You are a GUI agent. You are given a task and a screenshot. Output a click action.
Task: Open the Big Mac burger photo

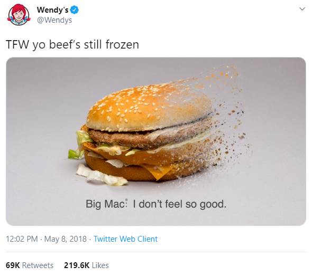[156, 141]
